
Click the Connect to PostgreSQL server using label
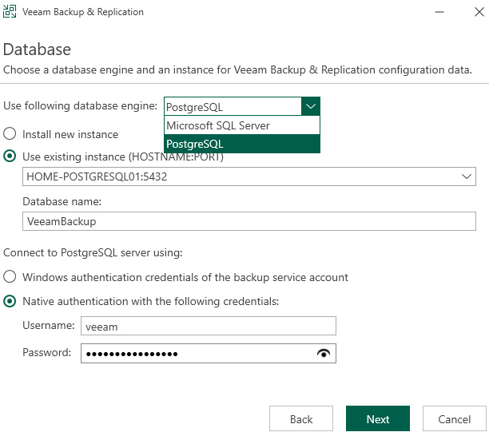[x=93, y=252]
